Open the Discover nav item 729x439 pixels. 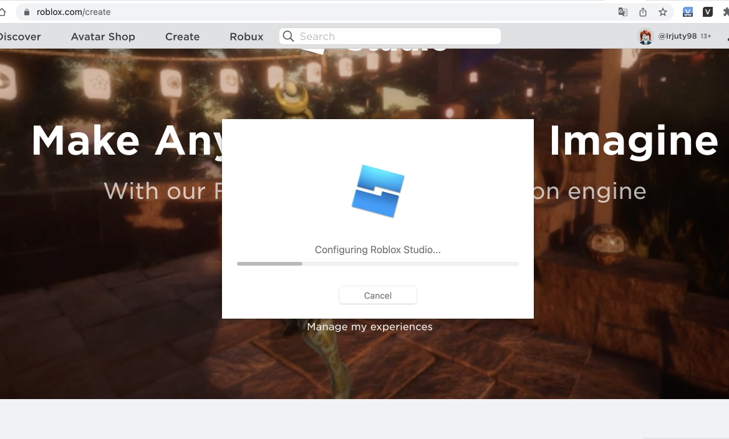point(19,36)
